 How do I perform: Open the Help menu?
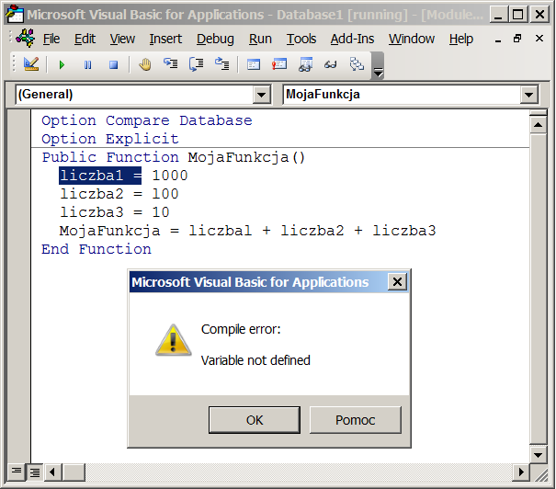(x=461, y=39)
